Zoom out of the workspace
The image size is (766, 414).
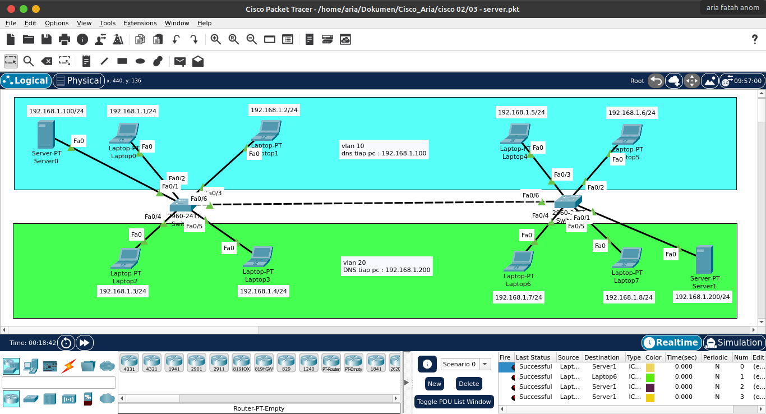252,39
